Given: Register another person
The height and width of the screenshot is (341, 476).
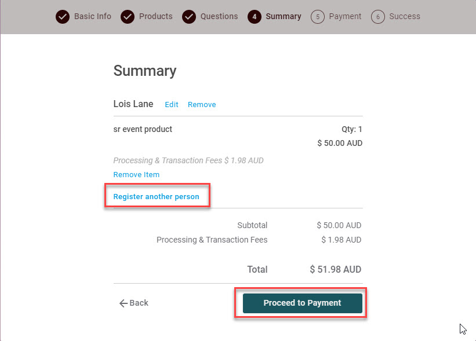Looking at the screenshot, I should coord(156,197).
